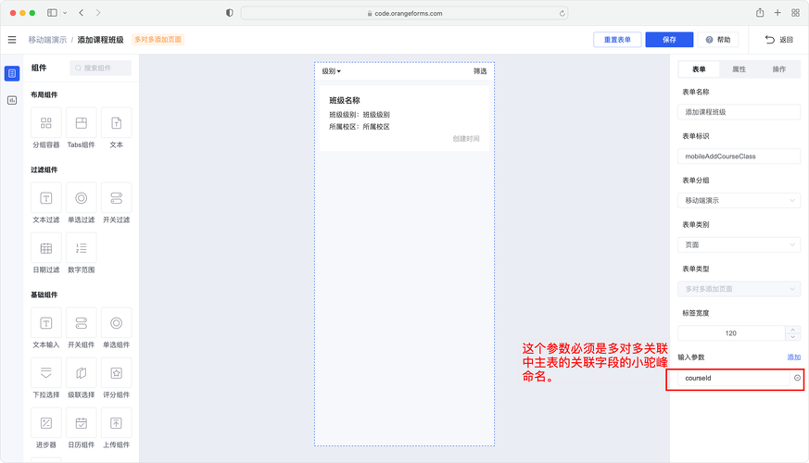The width and height of the screenshot is (809, 463).
Task: Expand the 表单分组 dropdown
Action: [x=739, y=201]
